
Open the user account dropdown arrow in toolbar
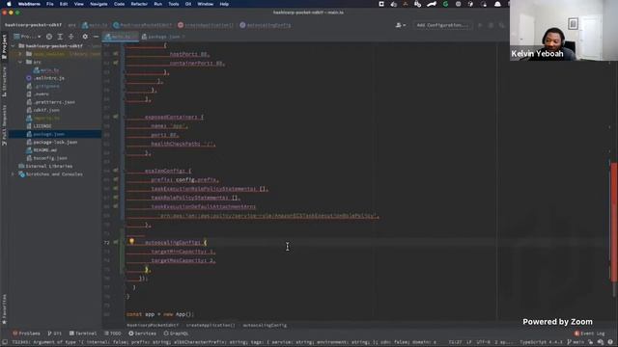(405, 25)
